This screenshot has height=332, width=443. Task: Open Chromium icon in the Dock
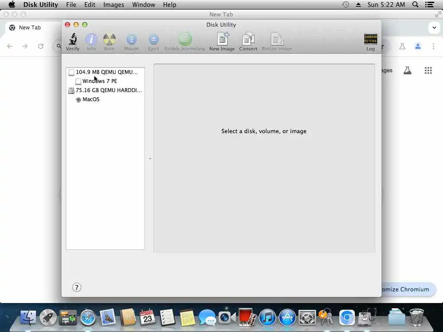coord(347,317)
